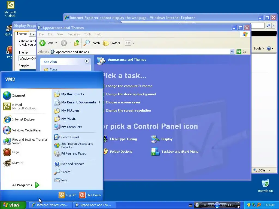Screen dimensions: 279x209
Task: Select Themes tab in Display Properties
Action: pyautogui.click(x=22, y=34)
